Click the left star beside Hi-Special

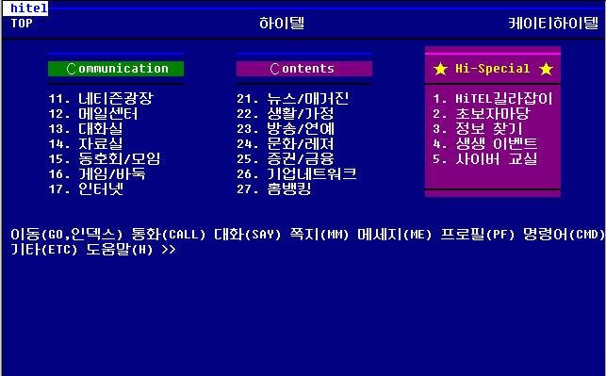[x=440, y=69]
